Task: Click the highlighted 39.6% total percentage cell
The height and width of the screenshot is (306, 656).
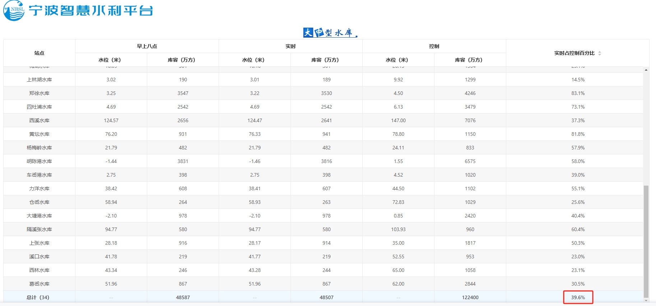Action: [x=578, y=297]
